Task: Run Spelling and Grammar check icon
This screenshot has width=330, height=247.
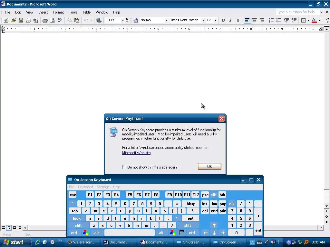Action: click(60, 20)
